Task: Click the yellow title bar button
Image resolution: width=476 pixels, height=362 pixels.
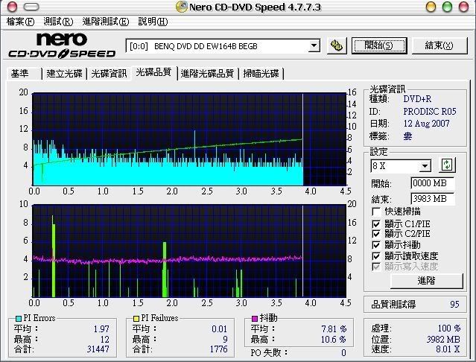Action: tap(431, 7)
